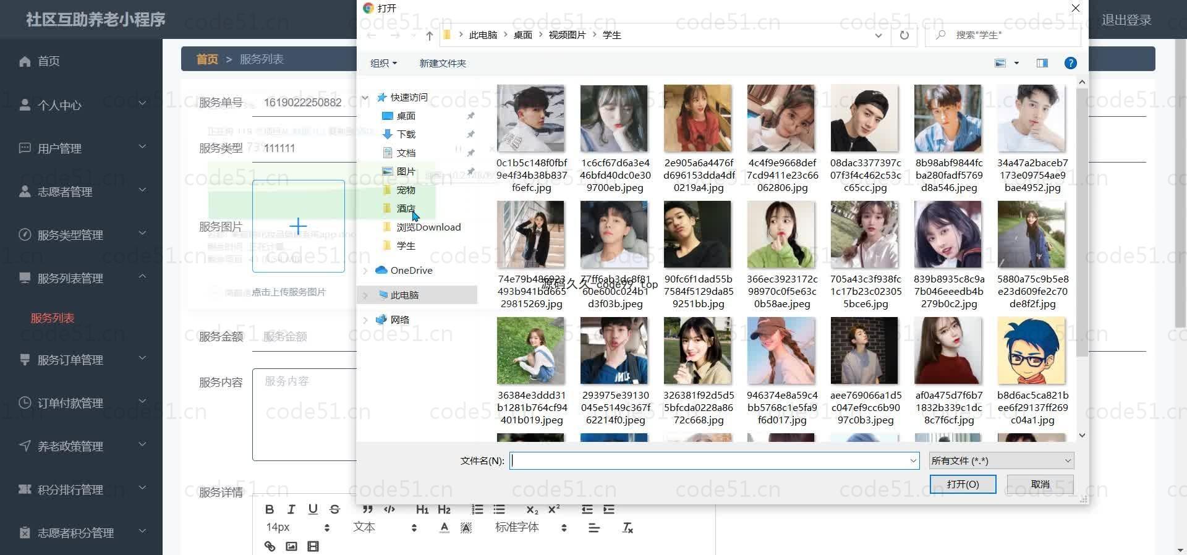Click the 文件名 input field
Image resolution: width=1187 pixels, height=555 pixels.
(x=708, y=460)
